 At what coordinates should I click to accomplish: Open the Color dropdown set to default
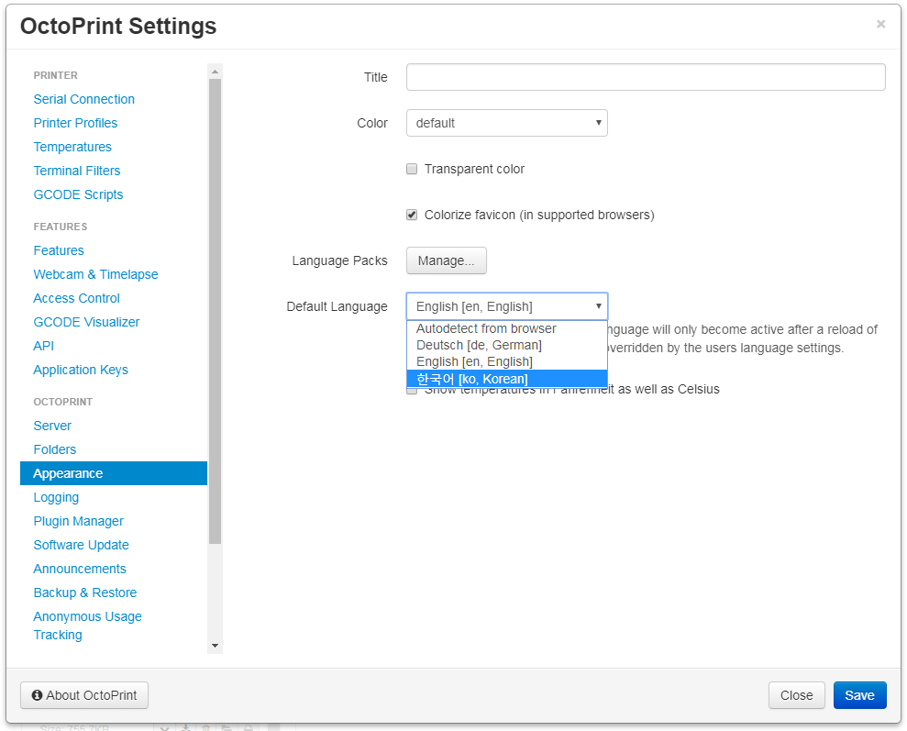point(507,123)
